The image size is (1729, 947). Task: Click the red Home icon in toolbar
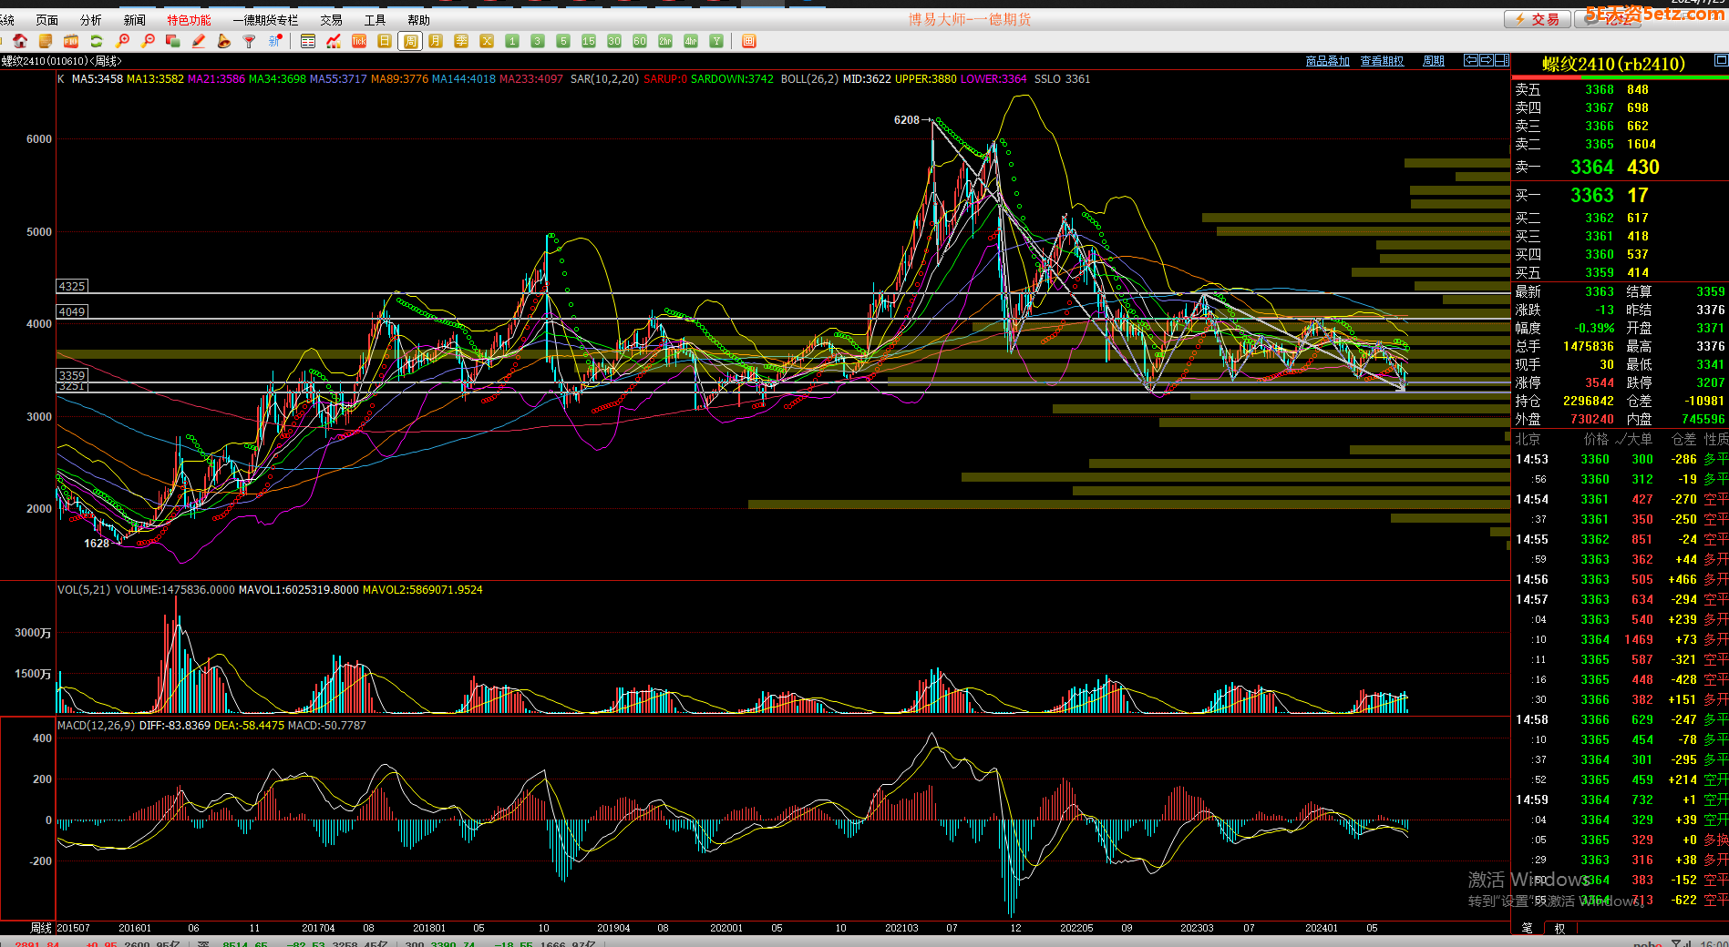(x=20, y=41)
